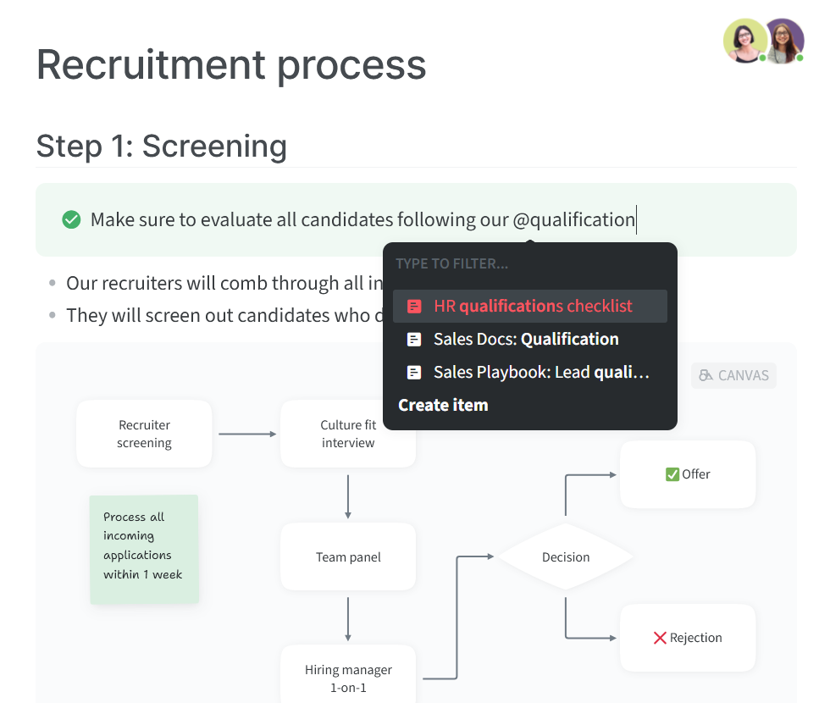Click the green checkbox emoji in Offer
Image resolution: width=830 pixels, height=703 pixels.
pos(672,474)
